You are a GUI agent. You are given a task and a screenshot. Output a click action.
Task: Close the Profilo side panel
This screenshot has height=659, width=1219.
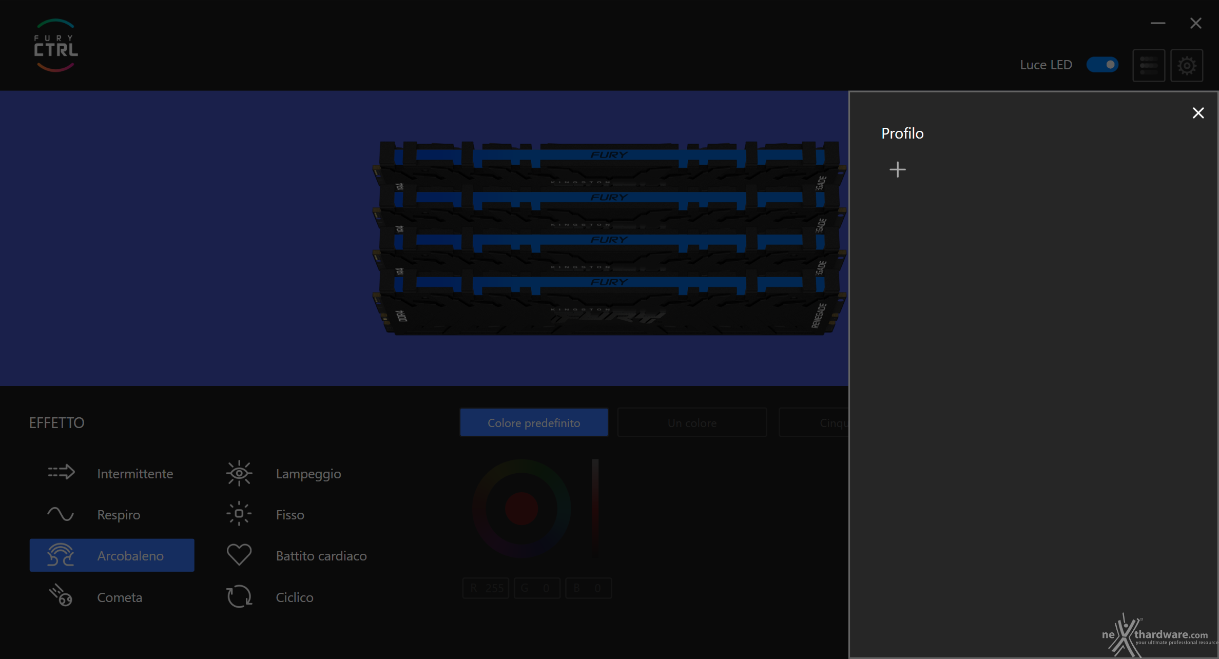(x=1198, y=113)
